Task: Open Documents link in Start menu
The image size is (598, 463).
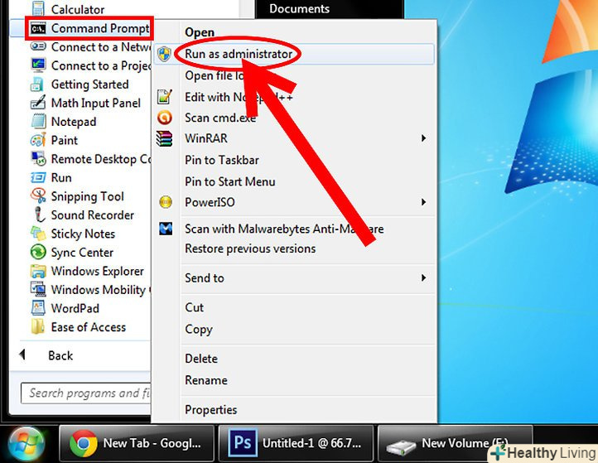Action: [x=299, y=8]
